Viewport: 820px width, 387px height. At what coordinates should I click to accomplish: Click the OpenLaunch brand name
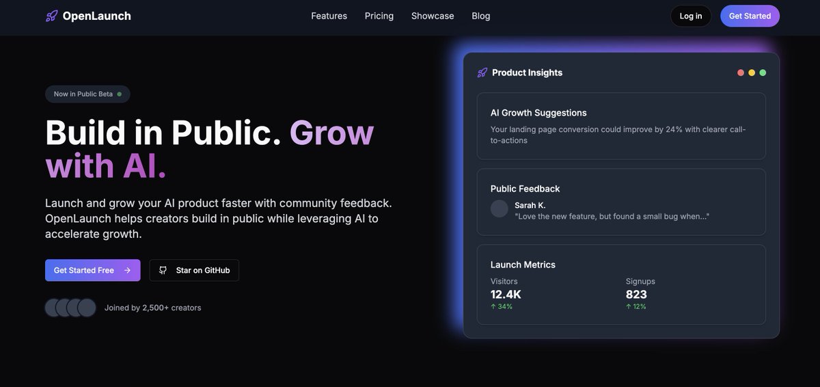[96, 16]
